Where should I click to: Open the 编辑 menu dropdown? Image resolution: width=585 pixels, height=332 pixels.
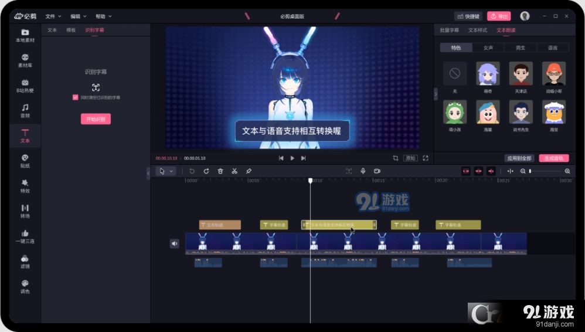pos(79,16)
